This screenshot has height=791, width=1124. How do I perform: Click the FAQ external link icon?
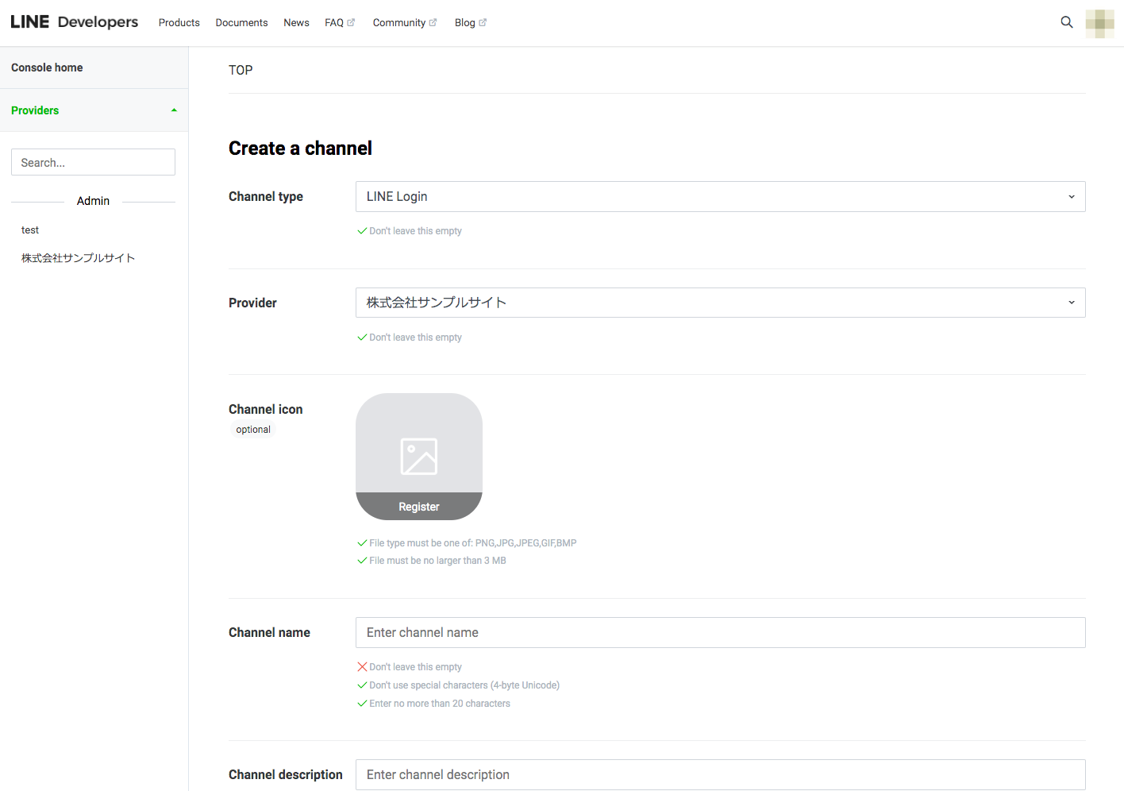click(x=351, y=22)
